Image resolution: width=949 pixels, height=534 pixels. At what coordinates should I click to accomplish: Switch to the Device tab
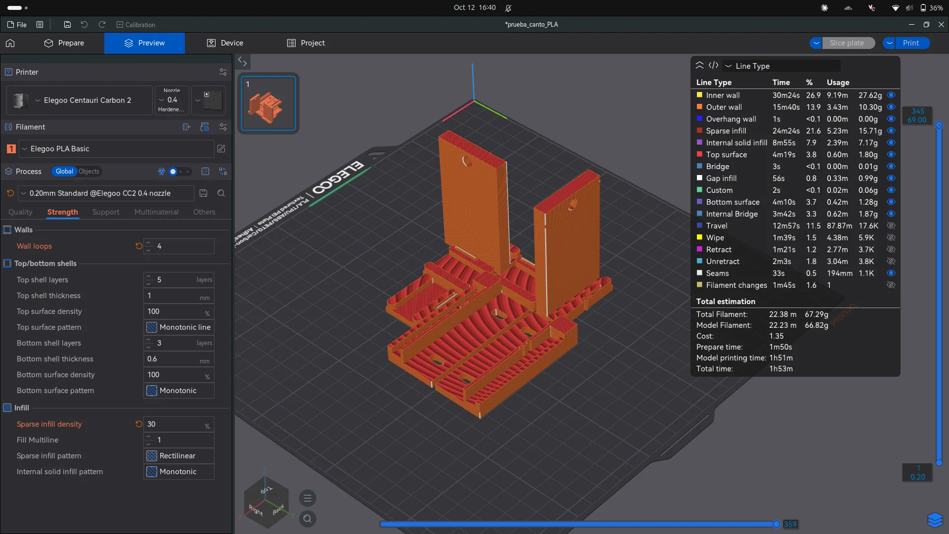[225, 43]
